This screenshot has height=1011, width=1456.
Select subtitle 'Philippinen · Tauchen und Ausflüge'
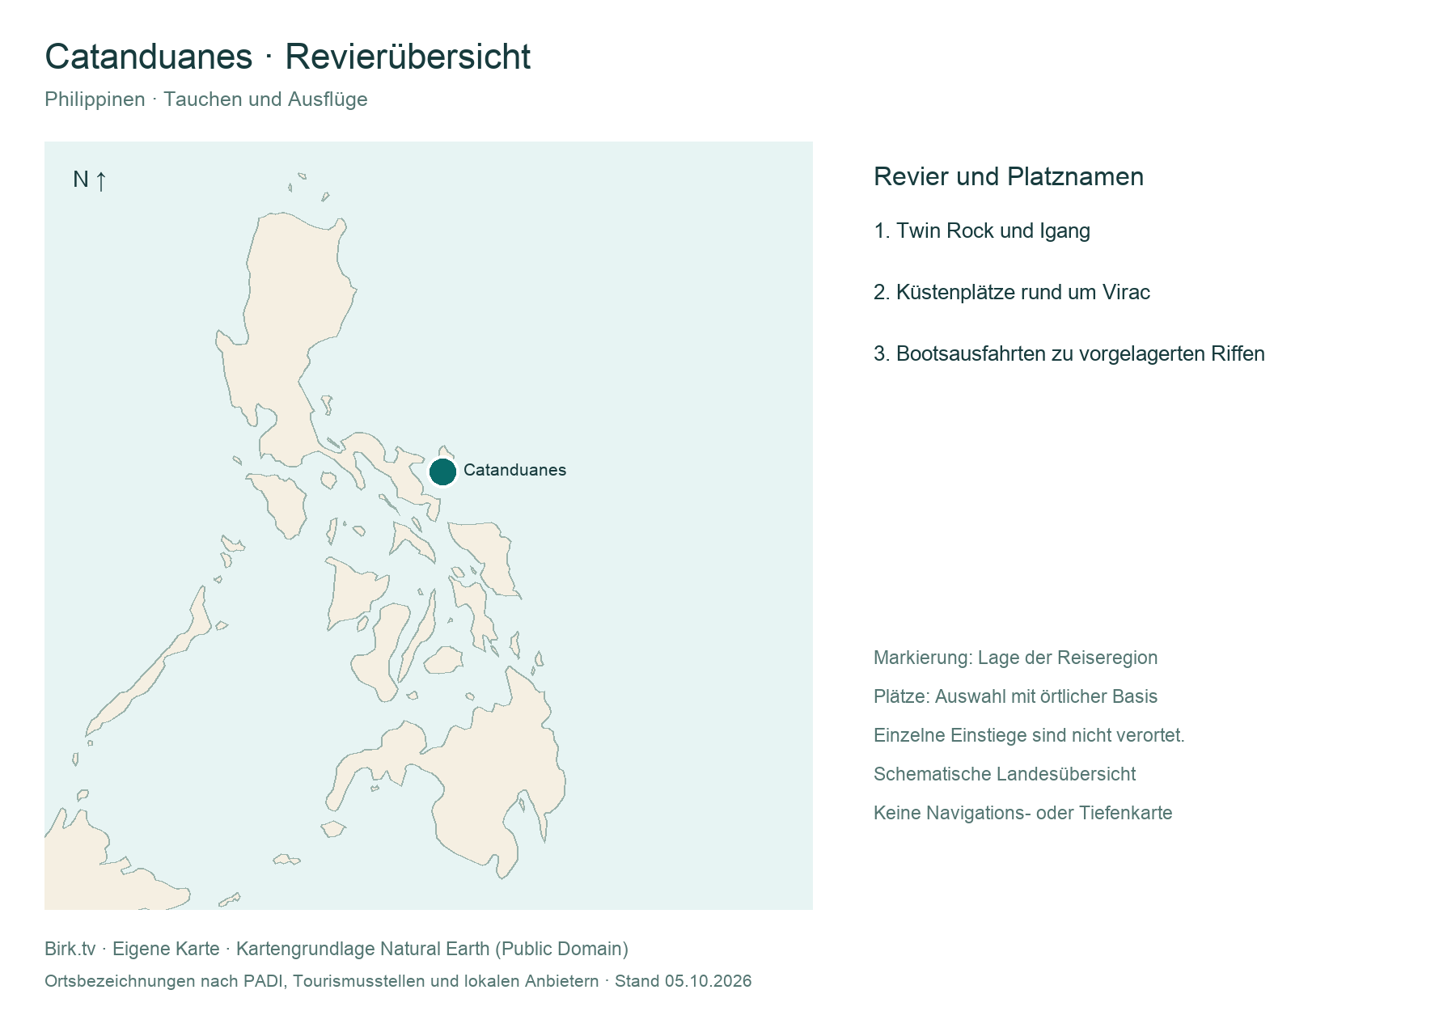click(206, 99)
